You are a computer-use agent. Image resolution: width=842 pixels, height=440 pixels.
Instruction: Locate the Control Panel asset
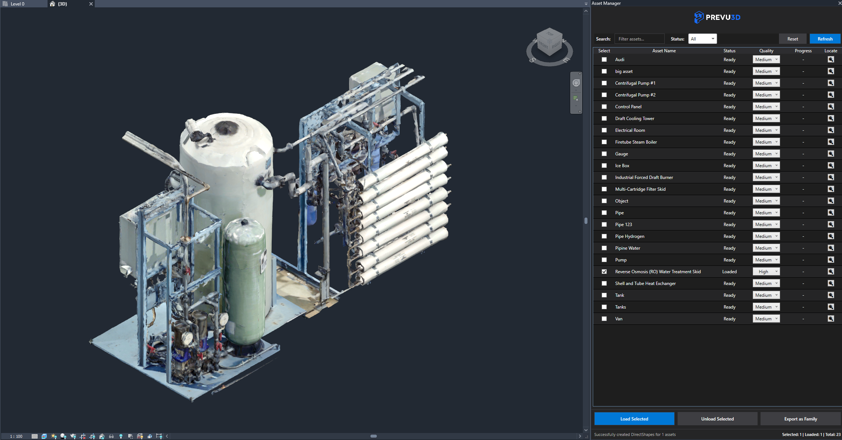(x=831, y=107)
